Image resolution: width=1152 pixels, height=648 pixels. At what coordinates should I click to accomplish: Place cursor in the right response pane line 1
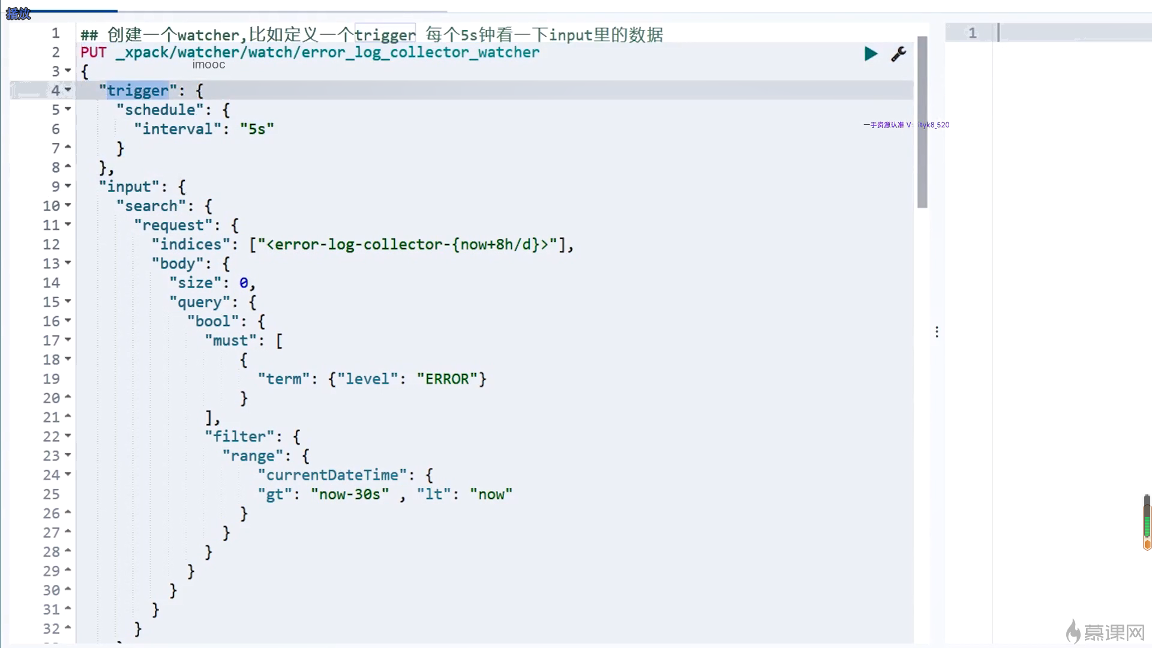tap(1068, 33)
